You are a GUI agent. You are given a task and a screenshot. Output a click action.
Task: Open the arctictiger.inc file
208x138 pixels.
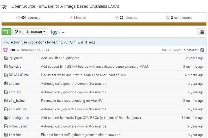[x=19, y=118]
